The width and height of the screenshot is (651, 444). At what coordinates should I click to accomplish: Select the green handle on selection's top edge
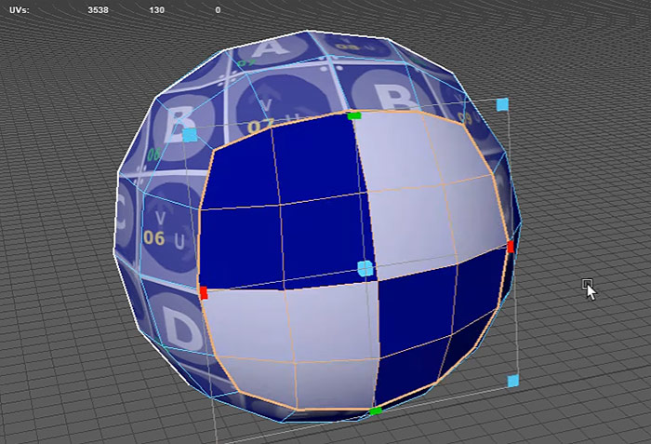pyautogui.click(x=353, y=115)
